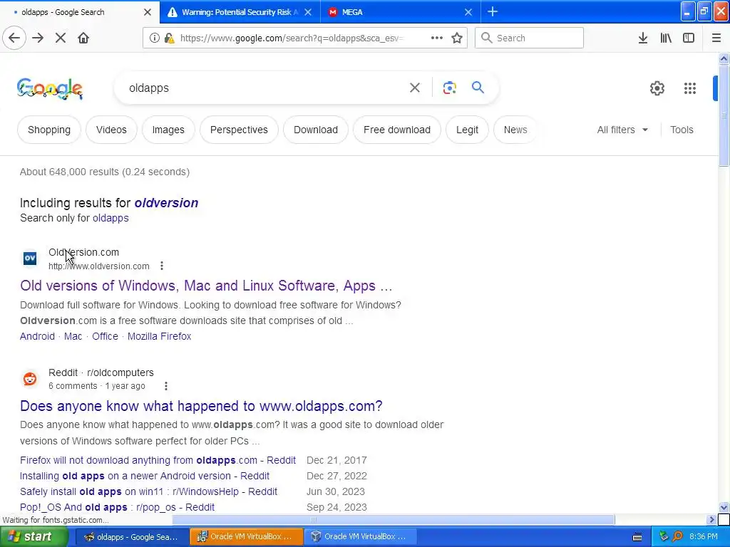730x547 pixels.
Task: Click the Reddit result favicon
Action: (x=30, y=379)
